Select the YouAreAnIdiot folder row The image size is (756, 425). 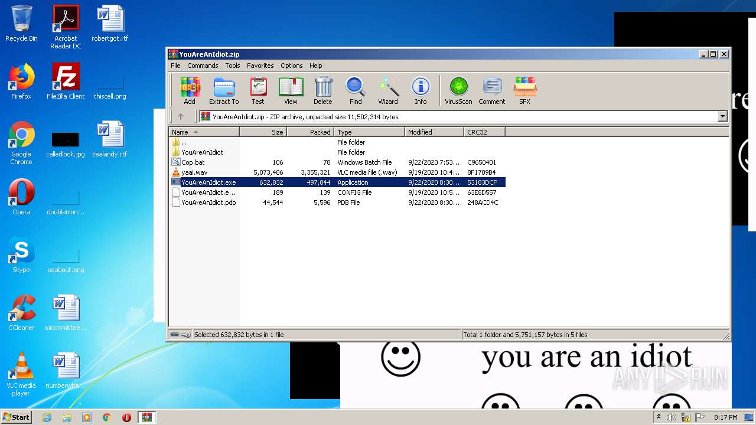click(337, 152)
